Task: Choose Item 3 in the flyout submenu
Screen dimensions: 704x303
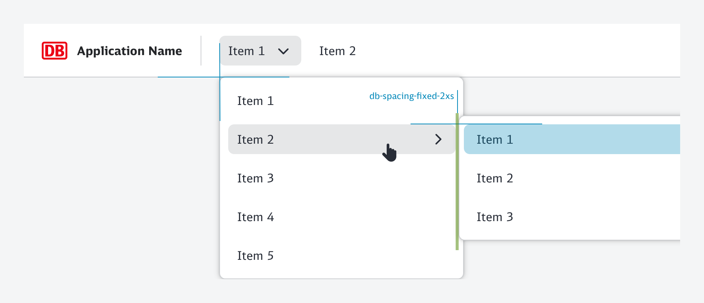Action: click(495, 217)
